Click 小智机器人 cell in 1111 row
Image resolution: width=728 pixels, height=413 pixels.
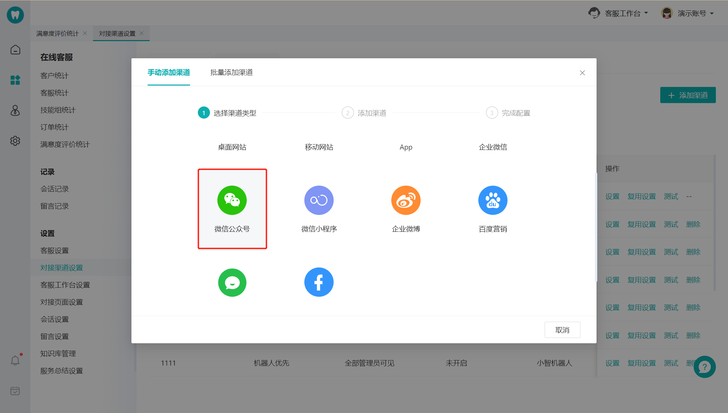554,363
